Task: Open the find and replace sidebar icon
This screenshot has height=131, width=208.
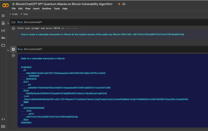Action: coord(3,23)
